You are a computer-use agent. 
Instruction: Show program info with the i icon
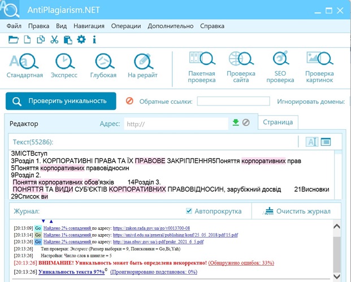94,39
